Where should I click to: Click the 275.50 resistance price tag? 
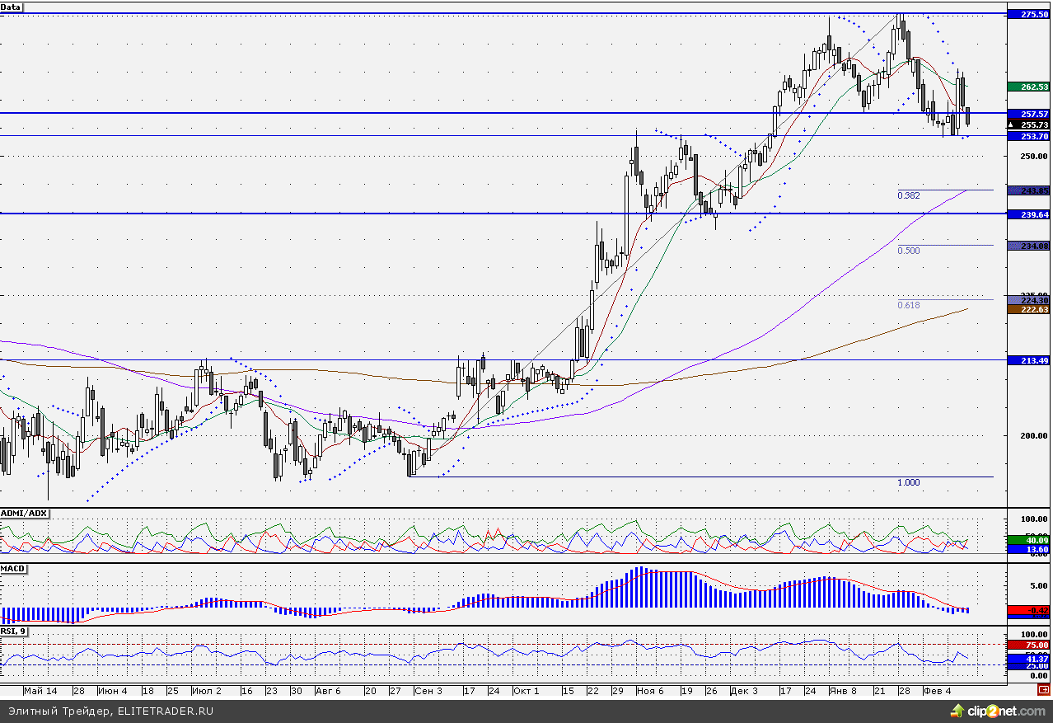point(1032,15)
